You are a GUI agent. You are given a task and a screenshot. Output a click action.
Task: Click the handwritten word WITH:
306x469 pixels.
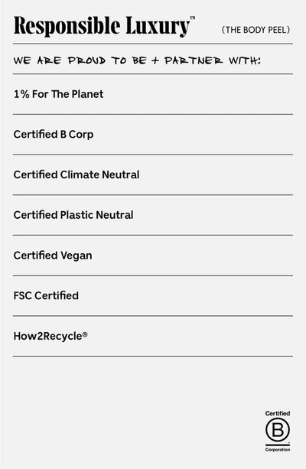(x=245, y=60)
